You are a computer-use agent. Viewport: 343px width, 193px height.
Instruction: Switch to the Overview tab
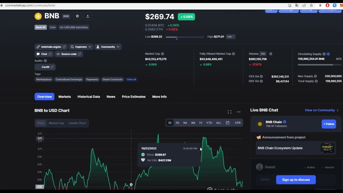tap(44, 97)
